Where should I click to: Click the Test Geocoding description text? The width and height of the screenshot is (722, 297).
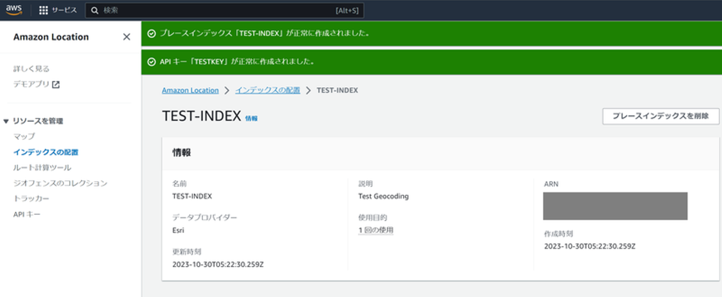(x=384, y=196)
